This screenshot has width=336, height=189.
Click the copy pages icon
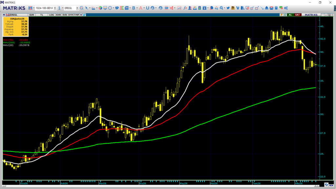pyautogui.click(x=212, y=8)
